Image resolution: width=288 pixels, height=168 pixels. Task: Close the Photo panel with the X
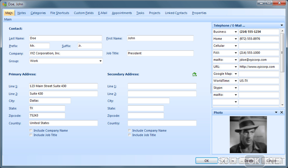tap(282, 112)
